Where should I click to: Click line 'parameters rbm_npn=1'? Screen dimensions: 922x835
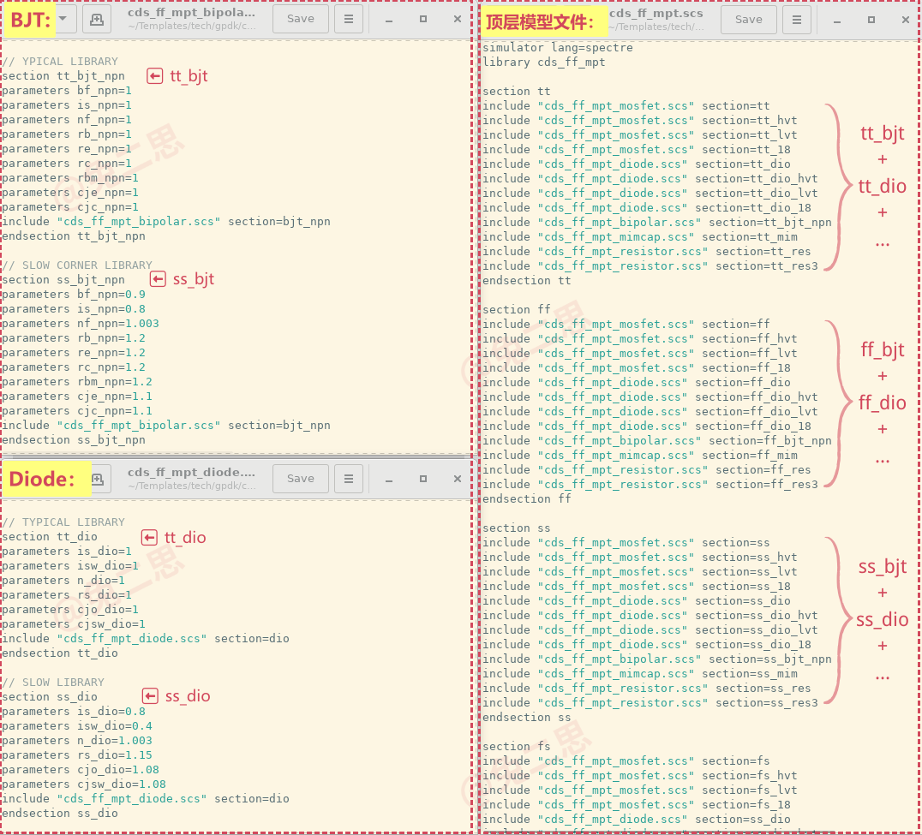coord(70,178)
